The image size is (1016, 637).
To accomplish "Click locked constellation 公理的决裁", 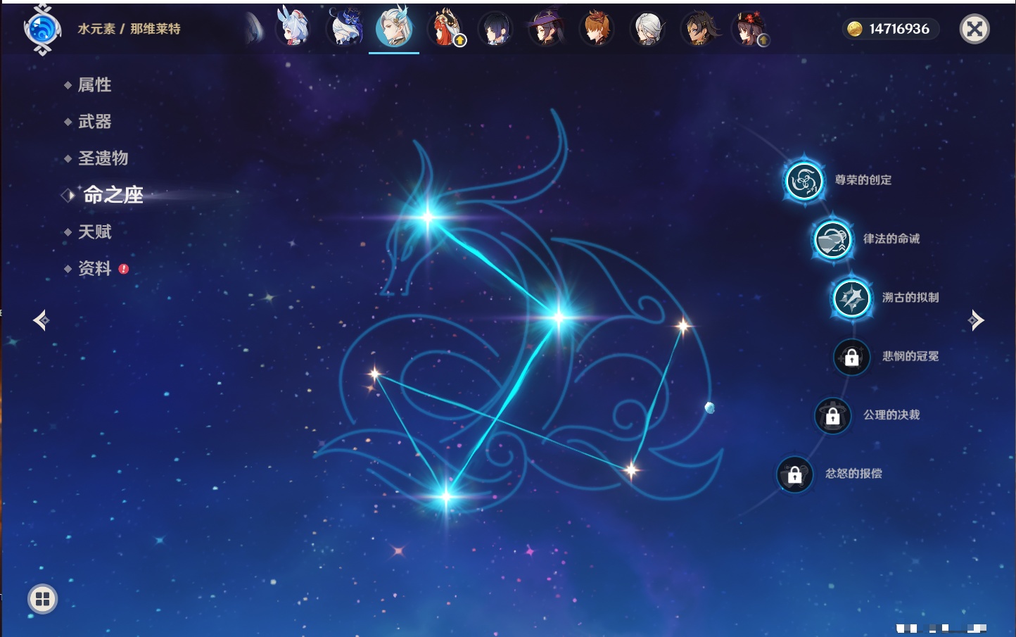I will click(832, 416).
